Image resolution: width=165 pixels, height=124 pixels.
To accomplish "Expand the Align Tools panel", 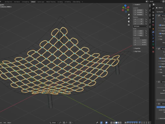I will click(134, 51).
